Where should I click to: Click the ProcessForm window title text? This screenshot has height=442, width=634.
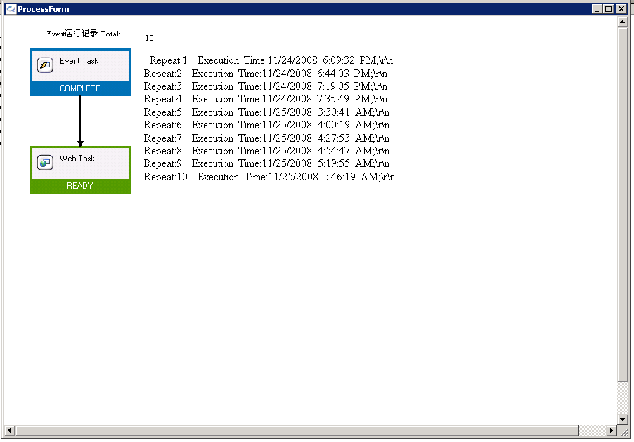tap(44, 9)
